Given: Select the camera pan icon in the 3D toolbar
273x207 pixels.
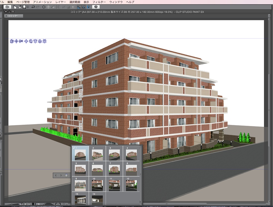Looking at the screenshot, I should 16,41.
